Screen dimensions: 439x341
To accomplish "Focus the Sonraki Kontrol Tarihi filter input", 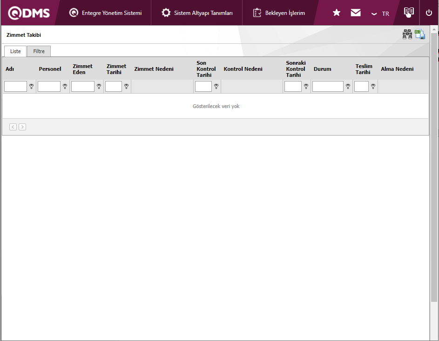I will [x=293, y=86].
